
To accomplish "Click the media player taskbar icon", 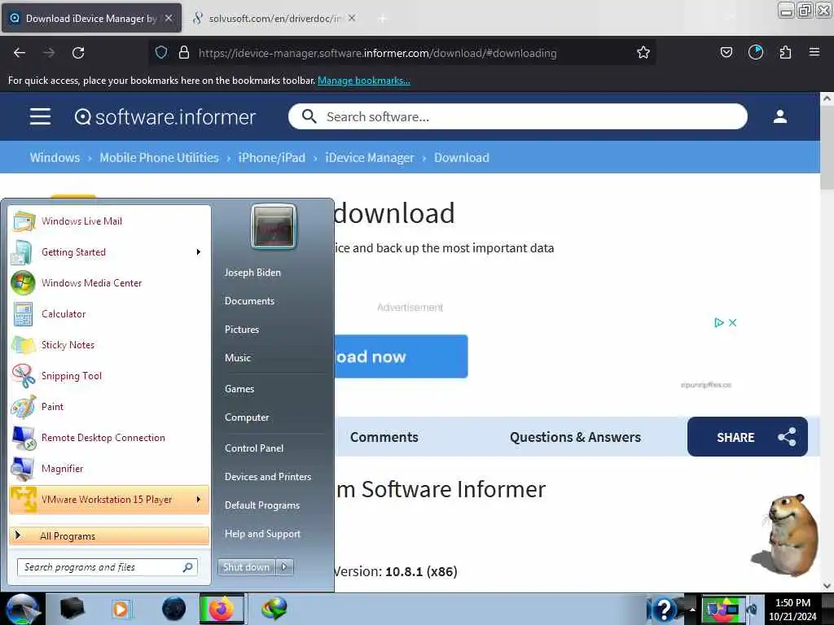I will pos(121,609).
